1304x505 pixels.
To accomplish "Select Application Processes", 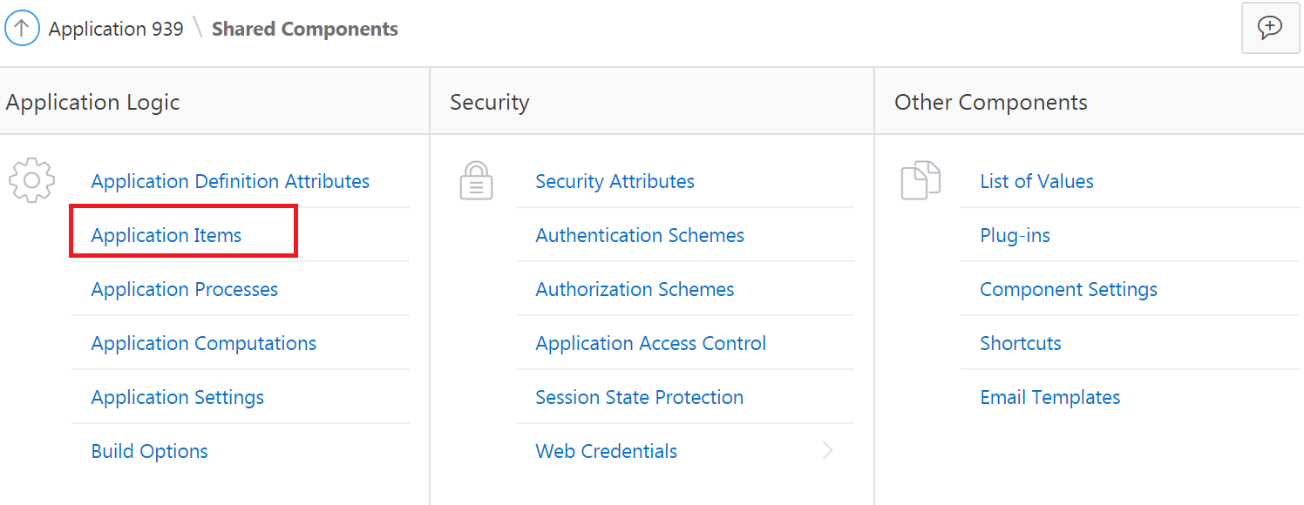I will coord(185,289).
